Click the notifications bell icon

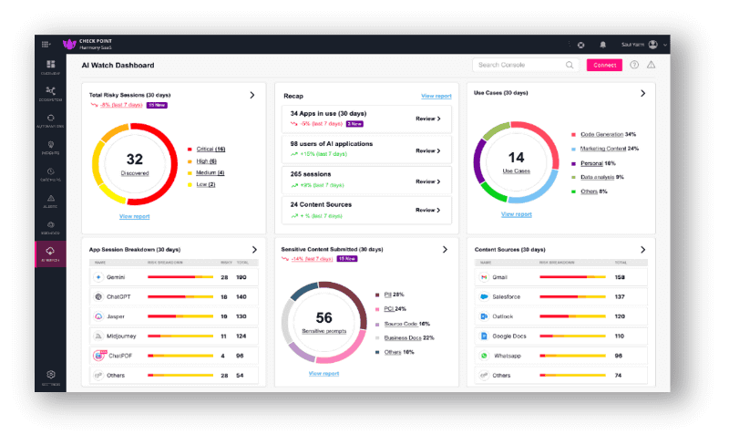click(602, 45)
